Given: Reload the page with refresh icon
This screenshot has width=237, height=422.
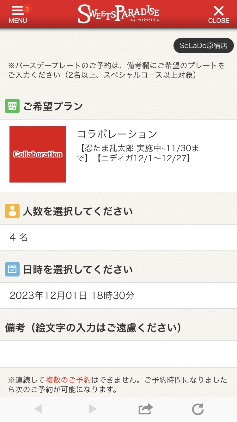Looking at the screenshot, I should (x=198, y=409).
